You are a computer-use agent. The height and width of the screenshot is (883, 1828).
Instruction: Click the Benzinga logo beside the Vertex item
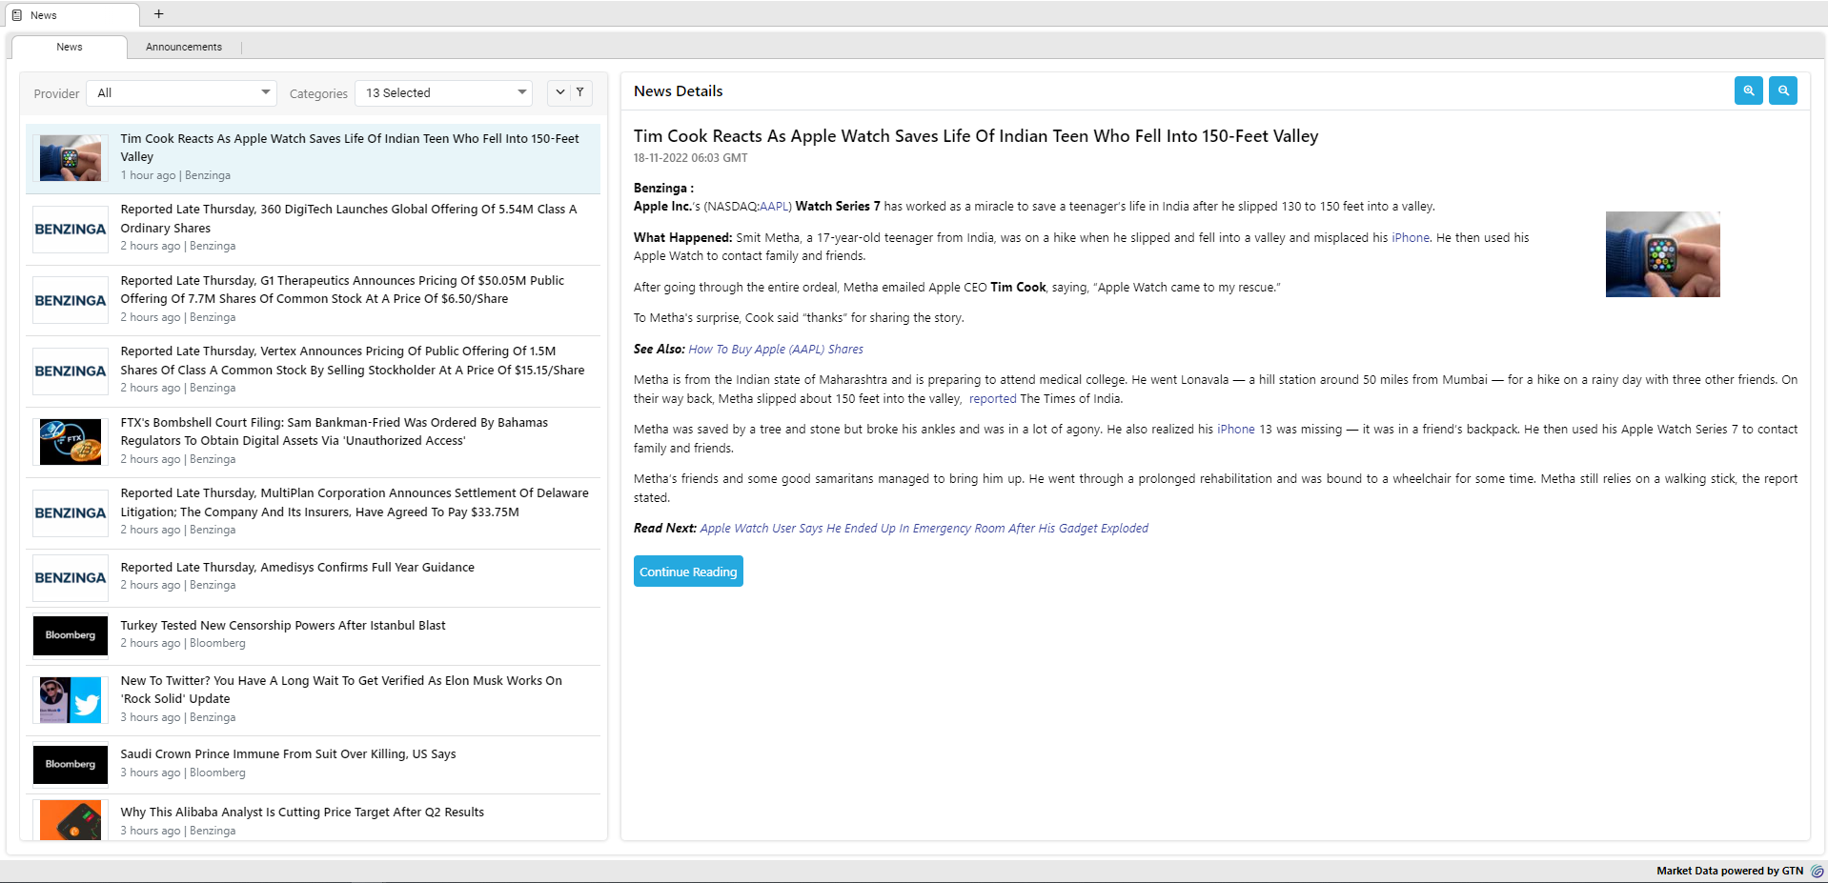coord(71,371)
